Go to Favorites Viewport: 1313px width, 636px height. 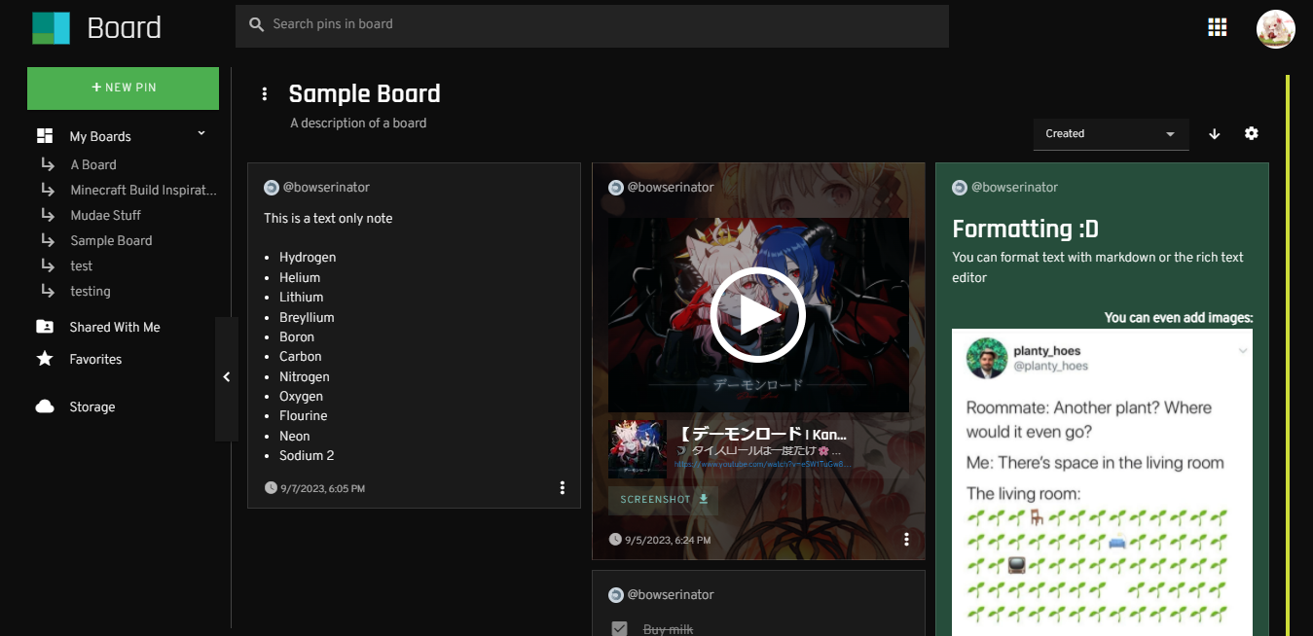95,360
